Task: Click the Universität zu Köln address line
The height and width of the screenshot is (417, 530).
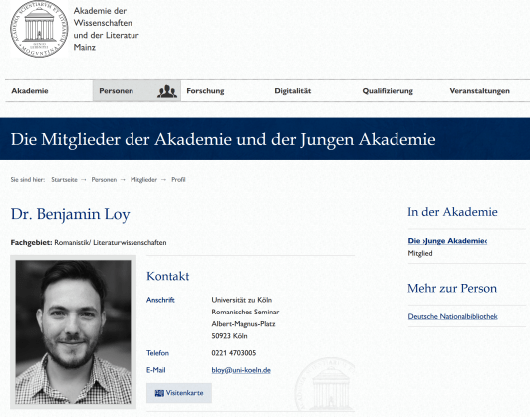Action: 242,300
